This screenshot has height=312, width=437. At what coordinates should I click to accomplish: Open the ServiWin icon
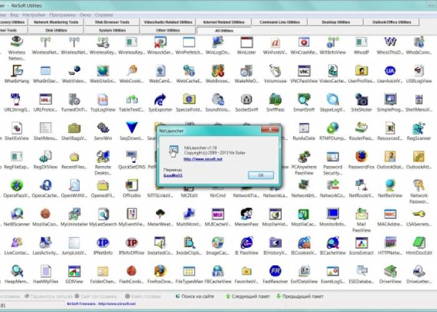tap(103, 128)
